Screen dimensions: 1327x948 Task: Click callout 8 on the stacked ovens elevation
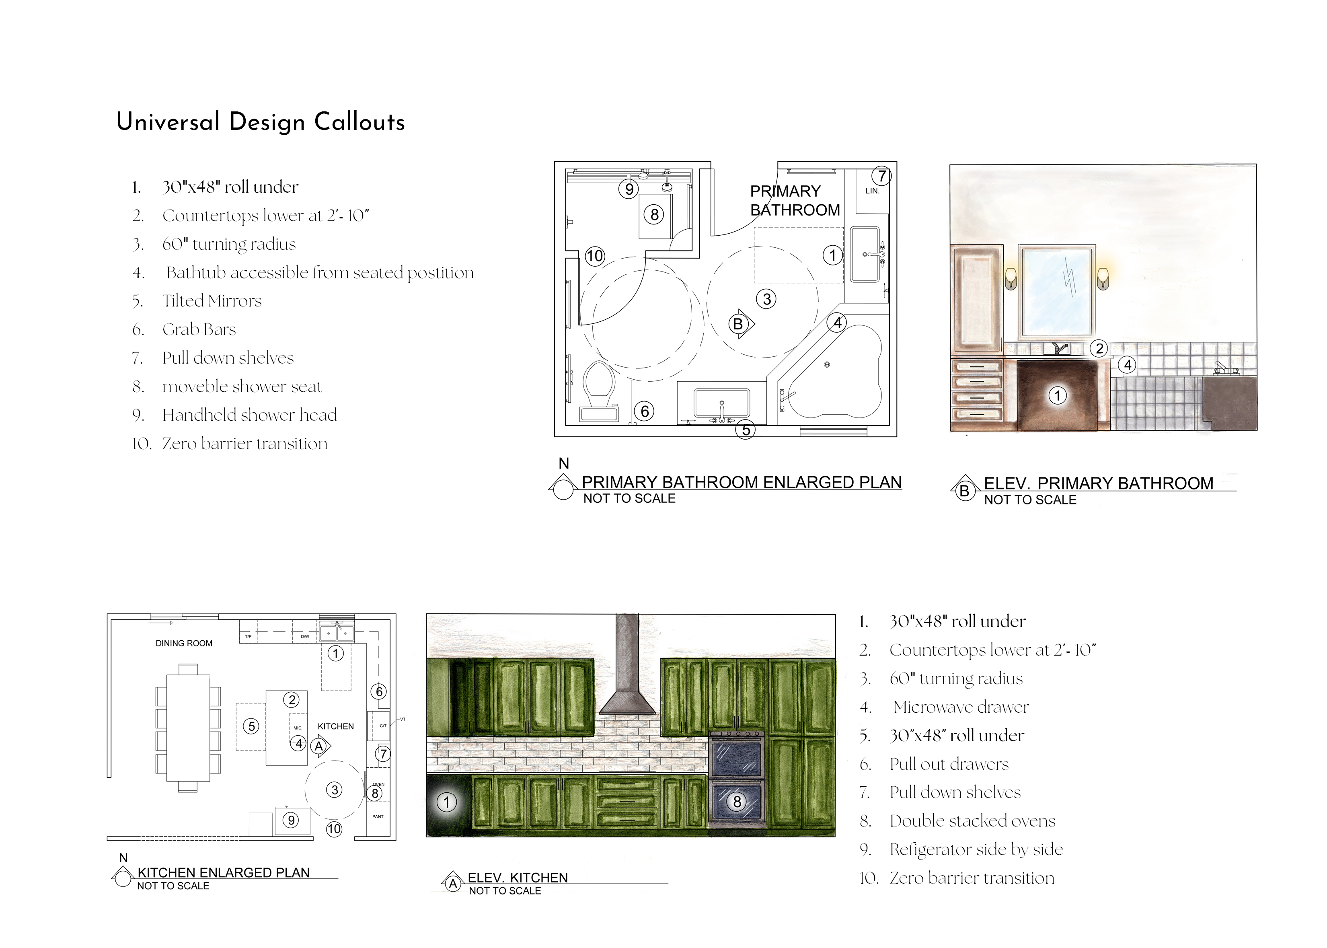[737, 802]
